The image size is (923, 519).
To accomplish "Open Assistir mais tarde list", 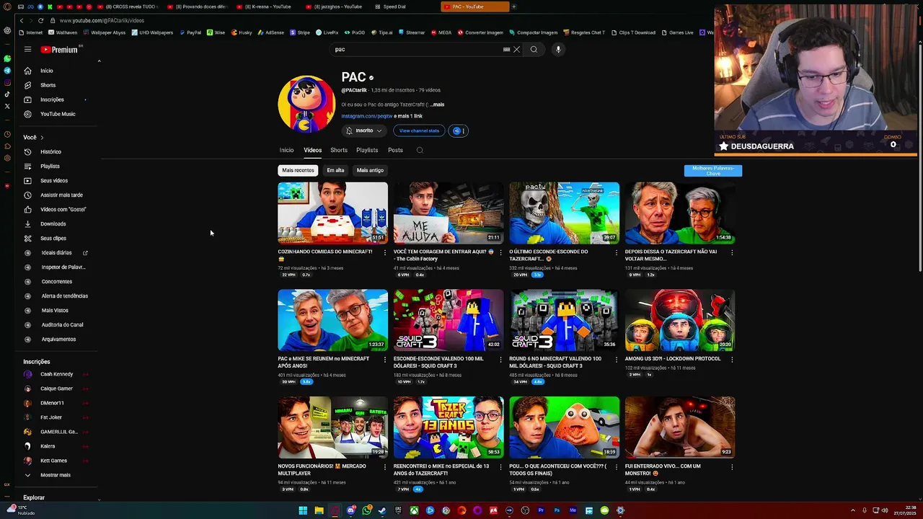I will coord(61,195).
